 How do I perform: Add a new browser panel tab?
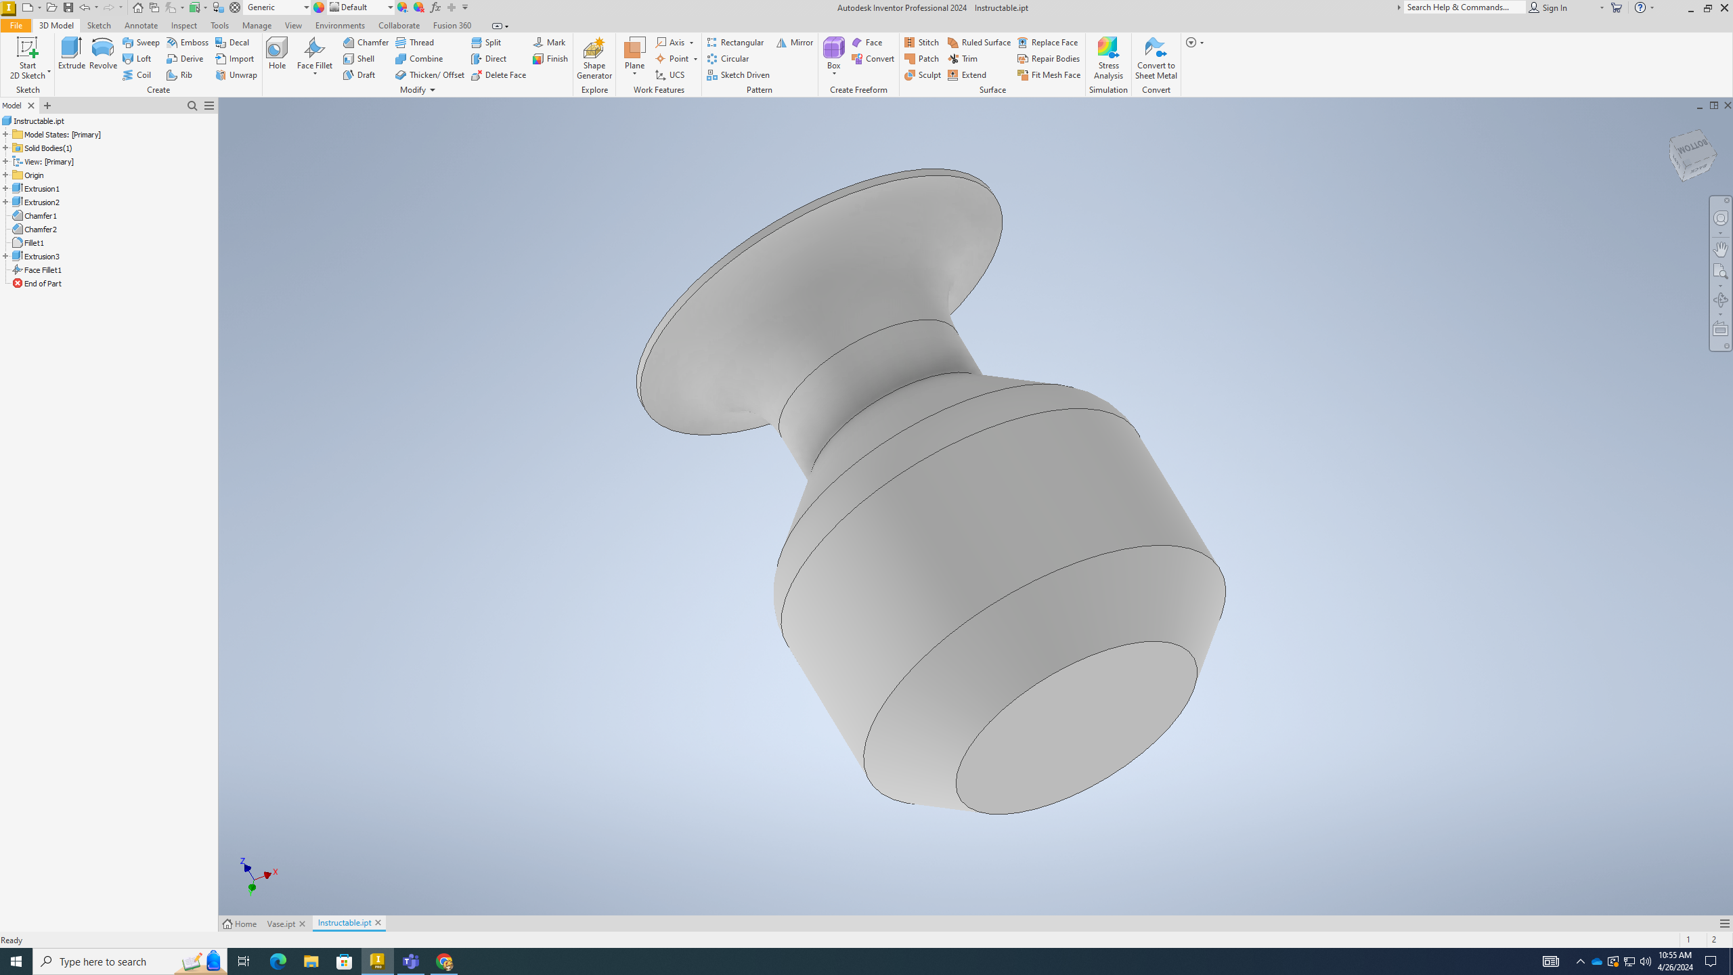click(47, 106)
